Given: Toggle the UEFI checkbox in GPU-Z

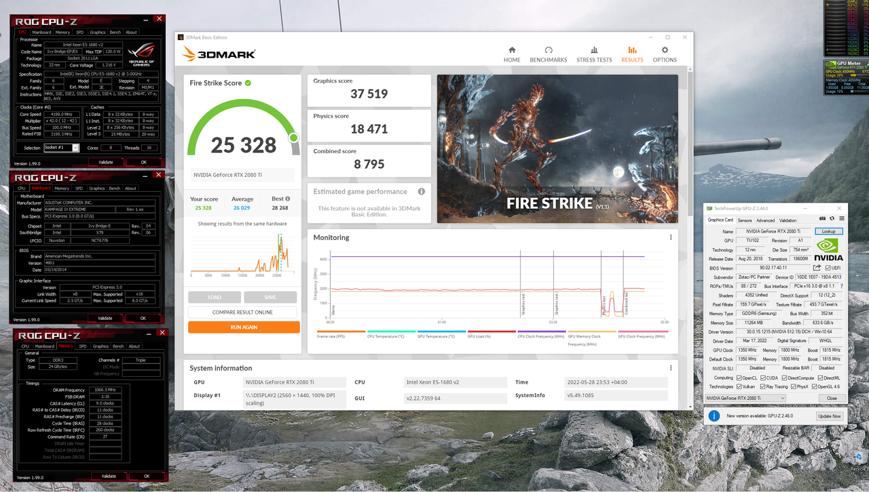Looking at the screenshot, I should 828,268.
